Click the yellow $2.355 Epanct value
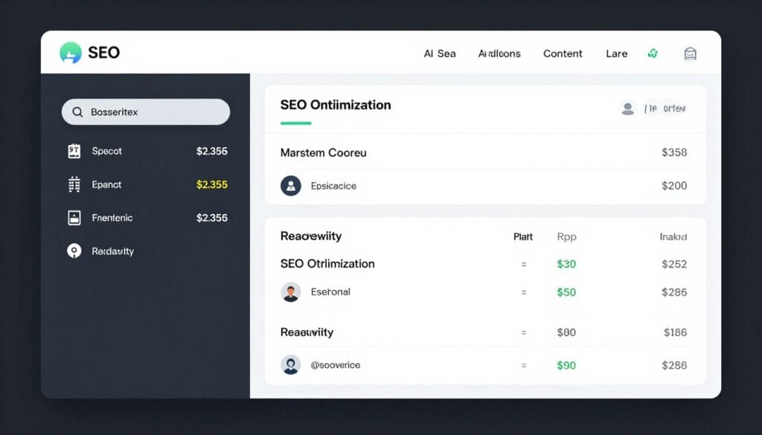This screenshot has height=435, width=762. tap(212, 184)
